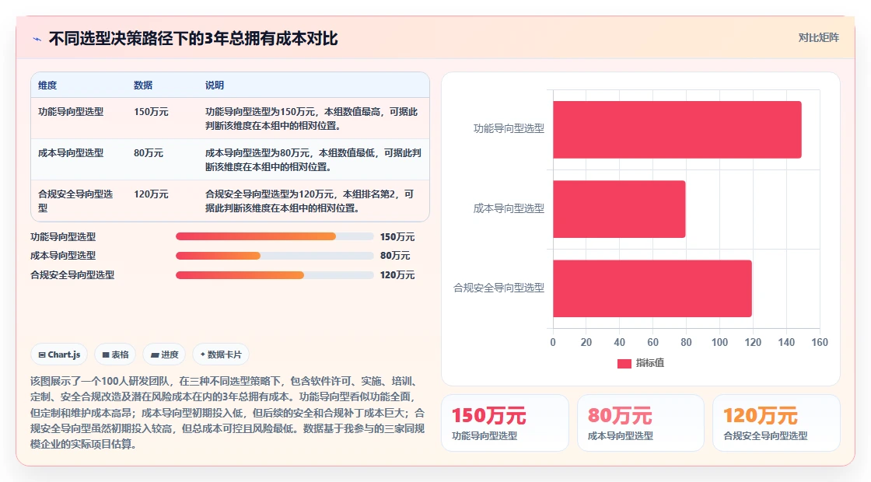Open the 120万元 data card
Viewport: 871px width, 482px height.
pyautogui.click(x=776, y=423)
